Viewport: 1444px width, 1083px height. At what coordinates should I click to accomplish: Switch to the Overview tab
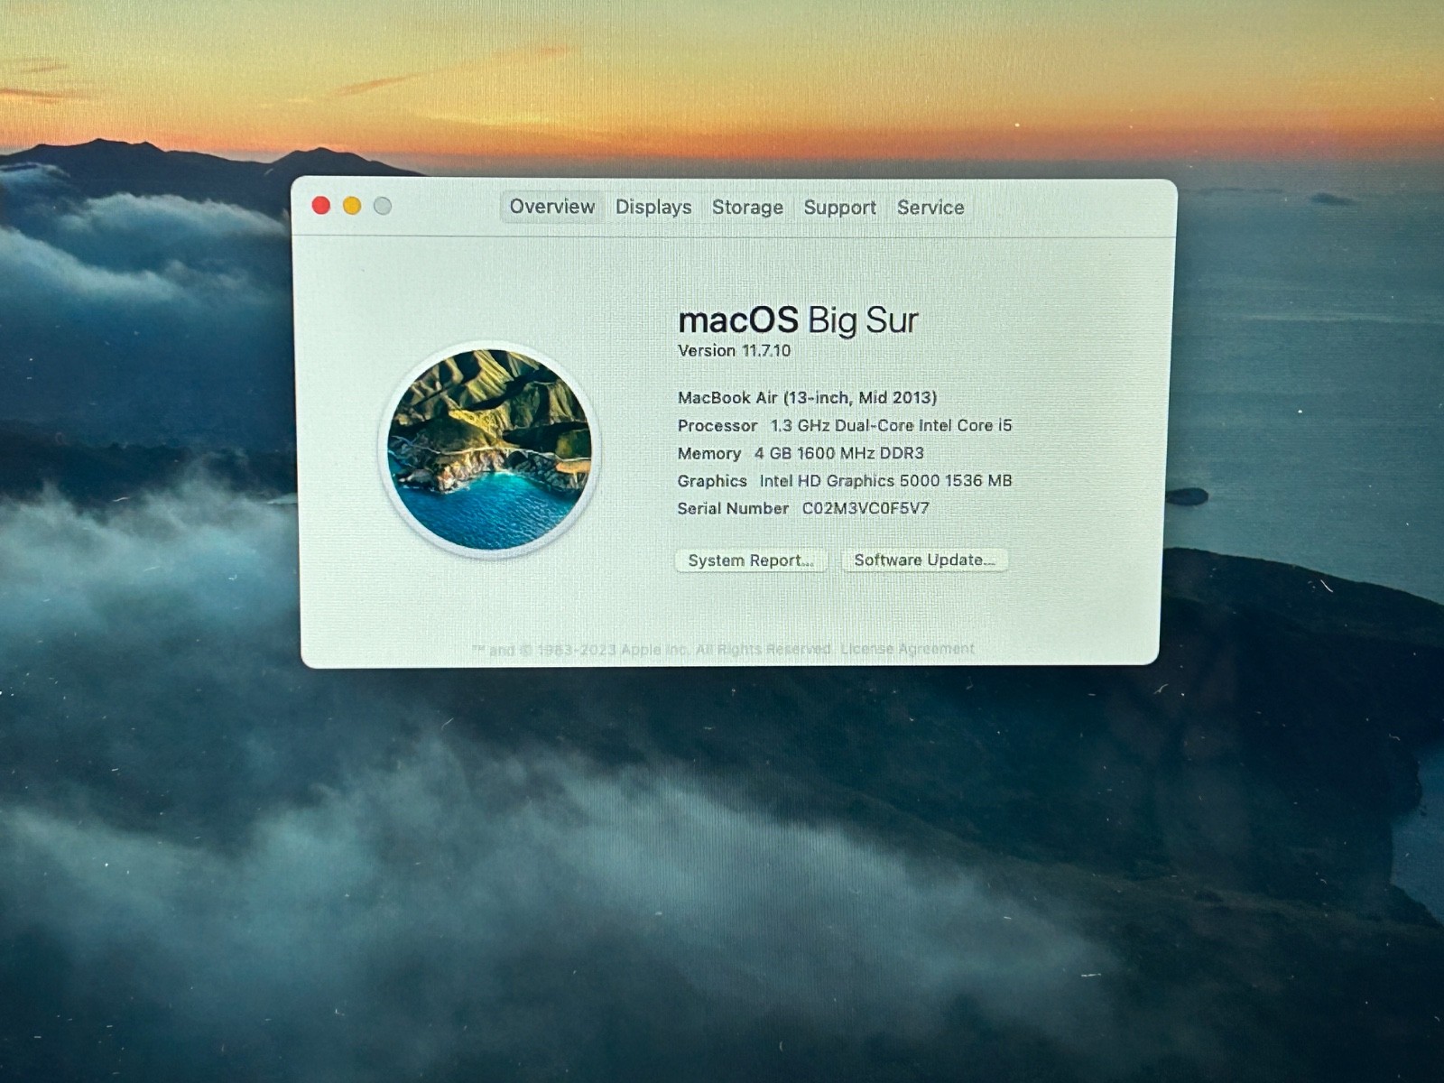pos(551,207)
